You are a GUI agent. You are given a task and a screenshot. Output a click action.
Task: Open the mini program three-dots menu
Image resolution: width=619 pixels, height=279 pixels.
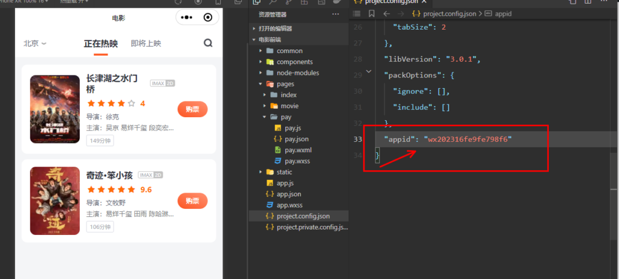tap(186, 18)
